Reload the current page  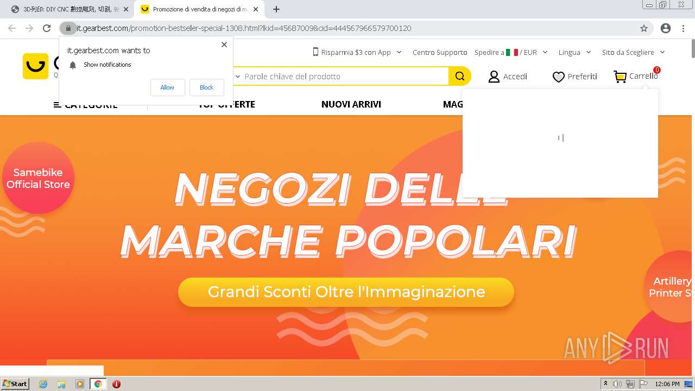tap(47, 28)
